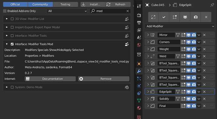Delete the Weld modifier with X

(x=204, y=56)
